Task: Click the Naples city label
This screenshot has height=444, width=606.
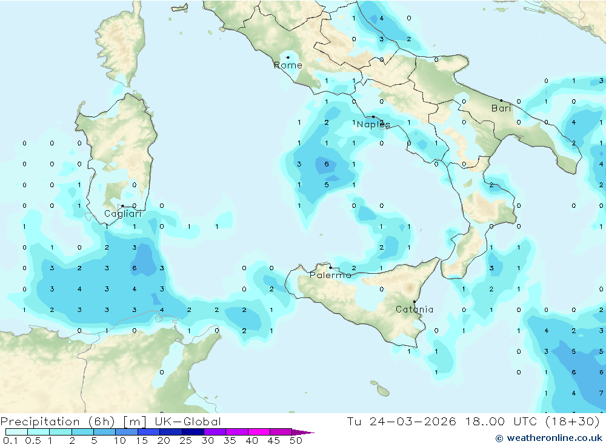Action: tap(373, 124)
